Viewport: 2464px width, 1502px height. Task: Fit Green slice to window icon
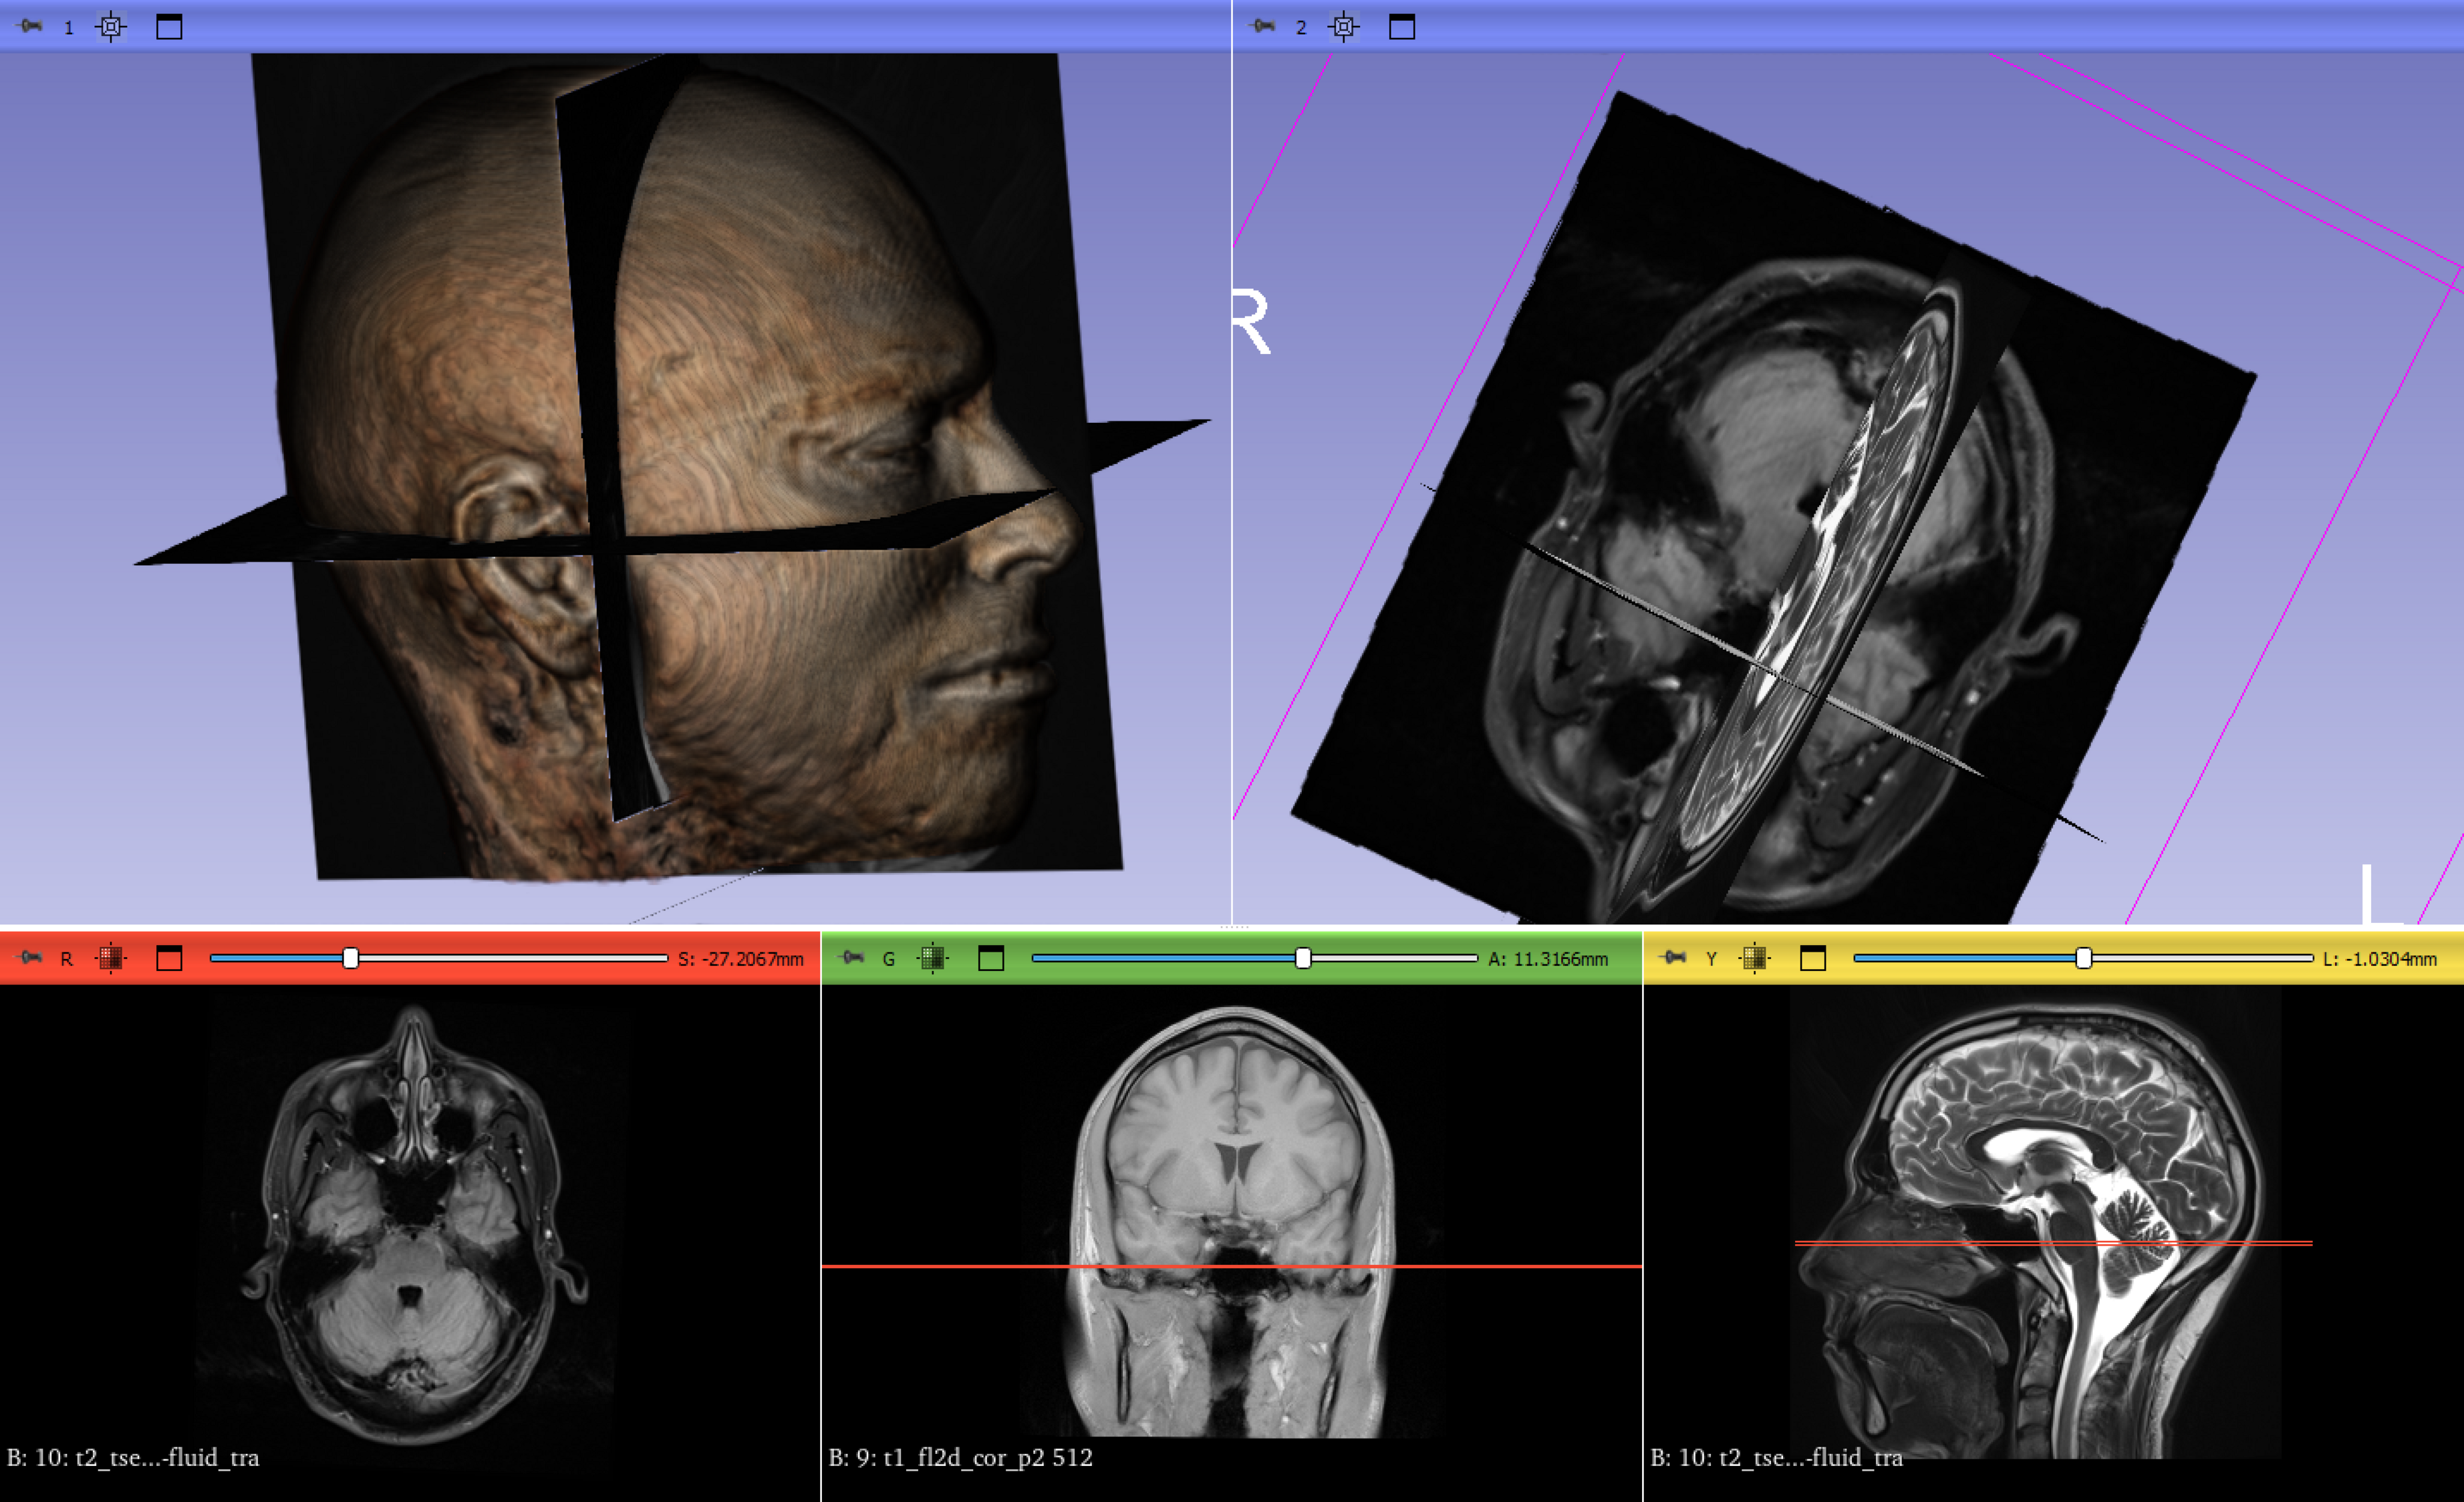pyautogui.click(x=933, y=958)
